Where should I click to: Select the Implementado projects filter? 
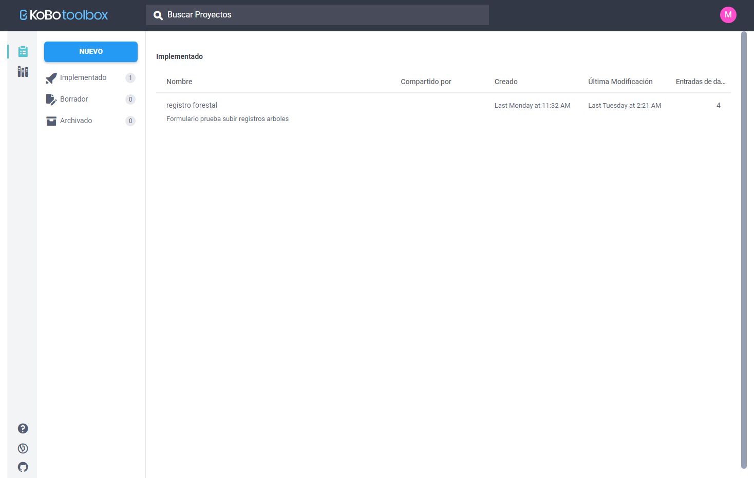click(x=83, y=77)
